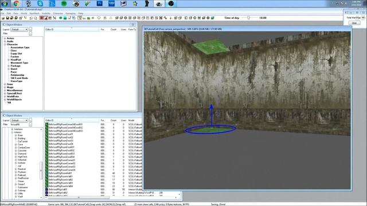Click the teal square toolbar icon
The height and width of the screenshot is (206, 367).
coord(65,18)
